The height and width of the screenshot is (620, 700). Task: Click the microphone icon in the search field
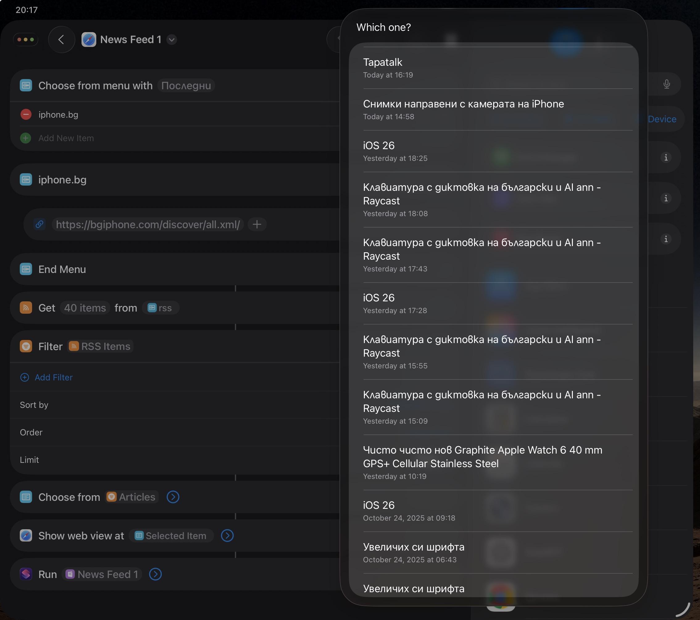tap(666, 84)
